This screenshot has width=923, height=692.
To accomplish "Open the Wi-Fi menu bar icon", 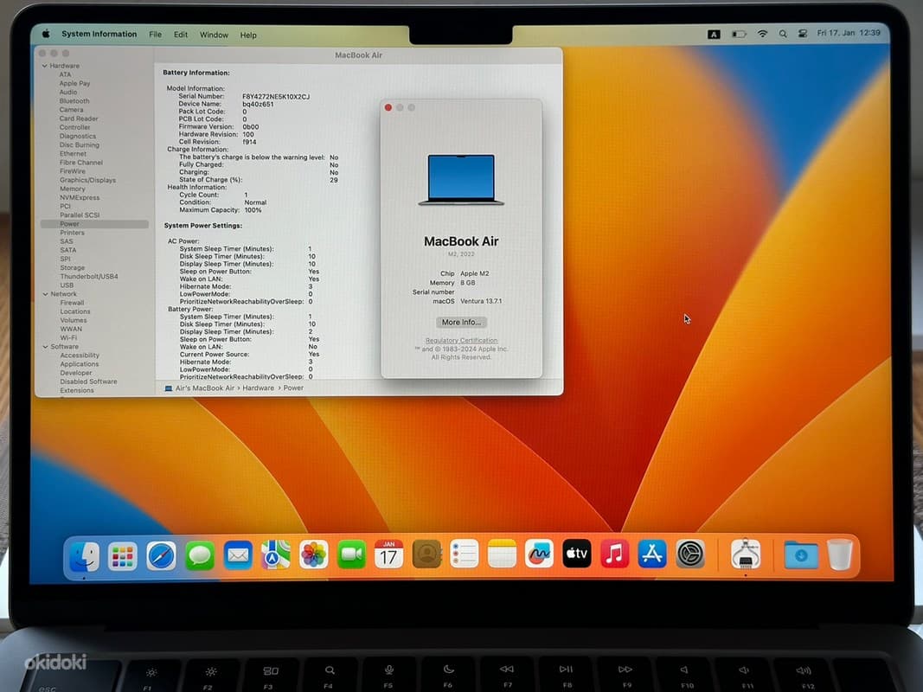I will [x=762, y=34].
